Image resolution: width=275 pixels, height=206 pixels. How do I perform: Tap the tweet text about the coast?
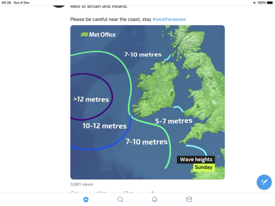tap(111, 19)
